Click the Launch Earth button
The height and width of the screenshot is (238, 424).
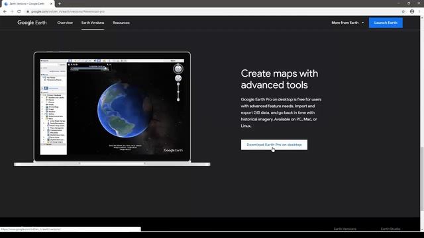[x=386, y=22]
